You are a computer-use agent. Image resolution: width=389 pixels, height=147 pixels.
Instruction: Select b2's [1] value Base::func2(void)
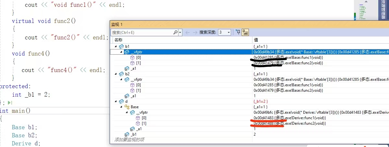(288, 90)
